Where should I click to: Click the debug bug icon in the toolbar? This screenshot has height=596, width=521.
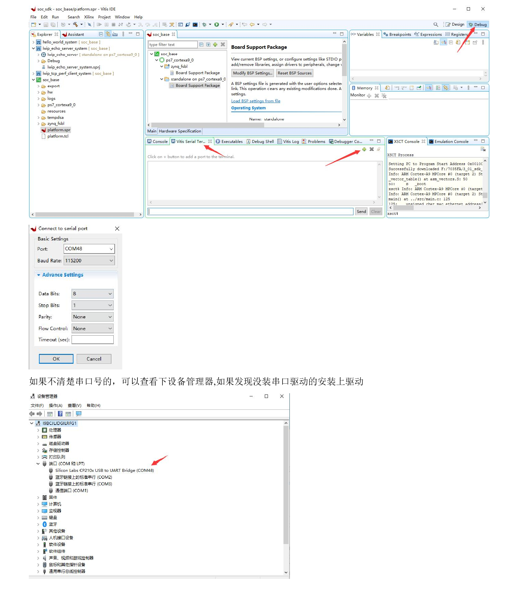(x=204, y=24)
